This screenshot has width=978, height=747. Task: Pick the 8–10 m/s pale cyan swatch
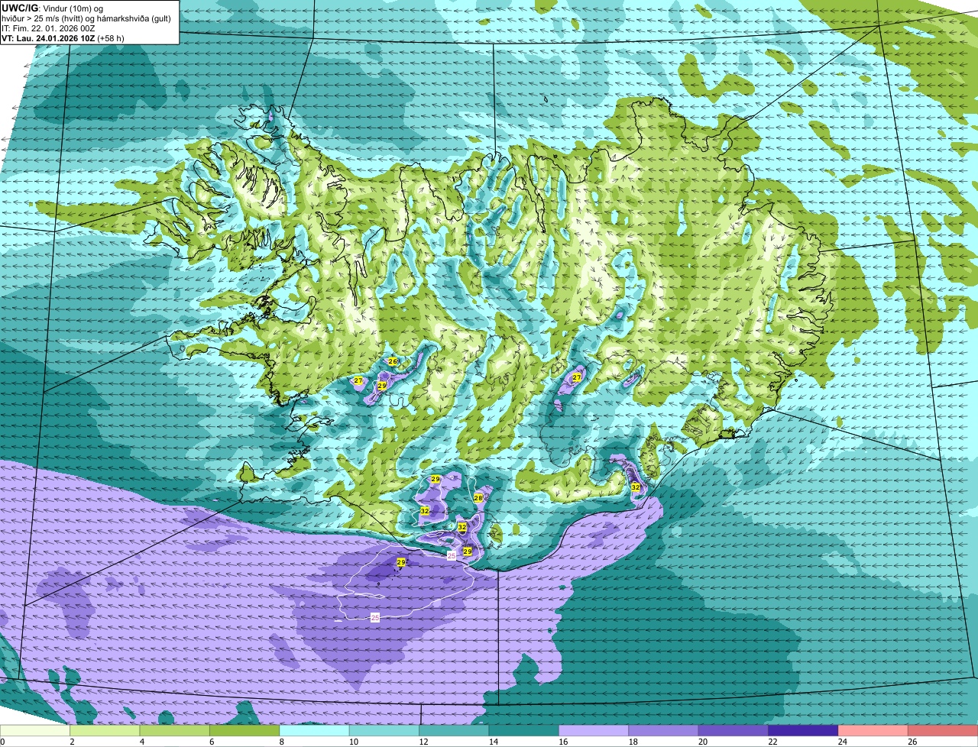point(315,730)
